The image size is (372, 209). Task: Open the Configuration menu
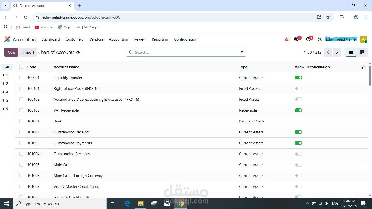click(x=186, y=39)
